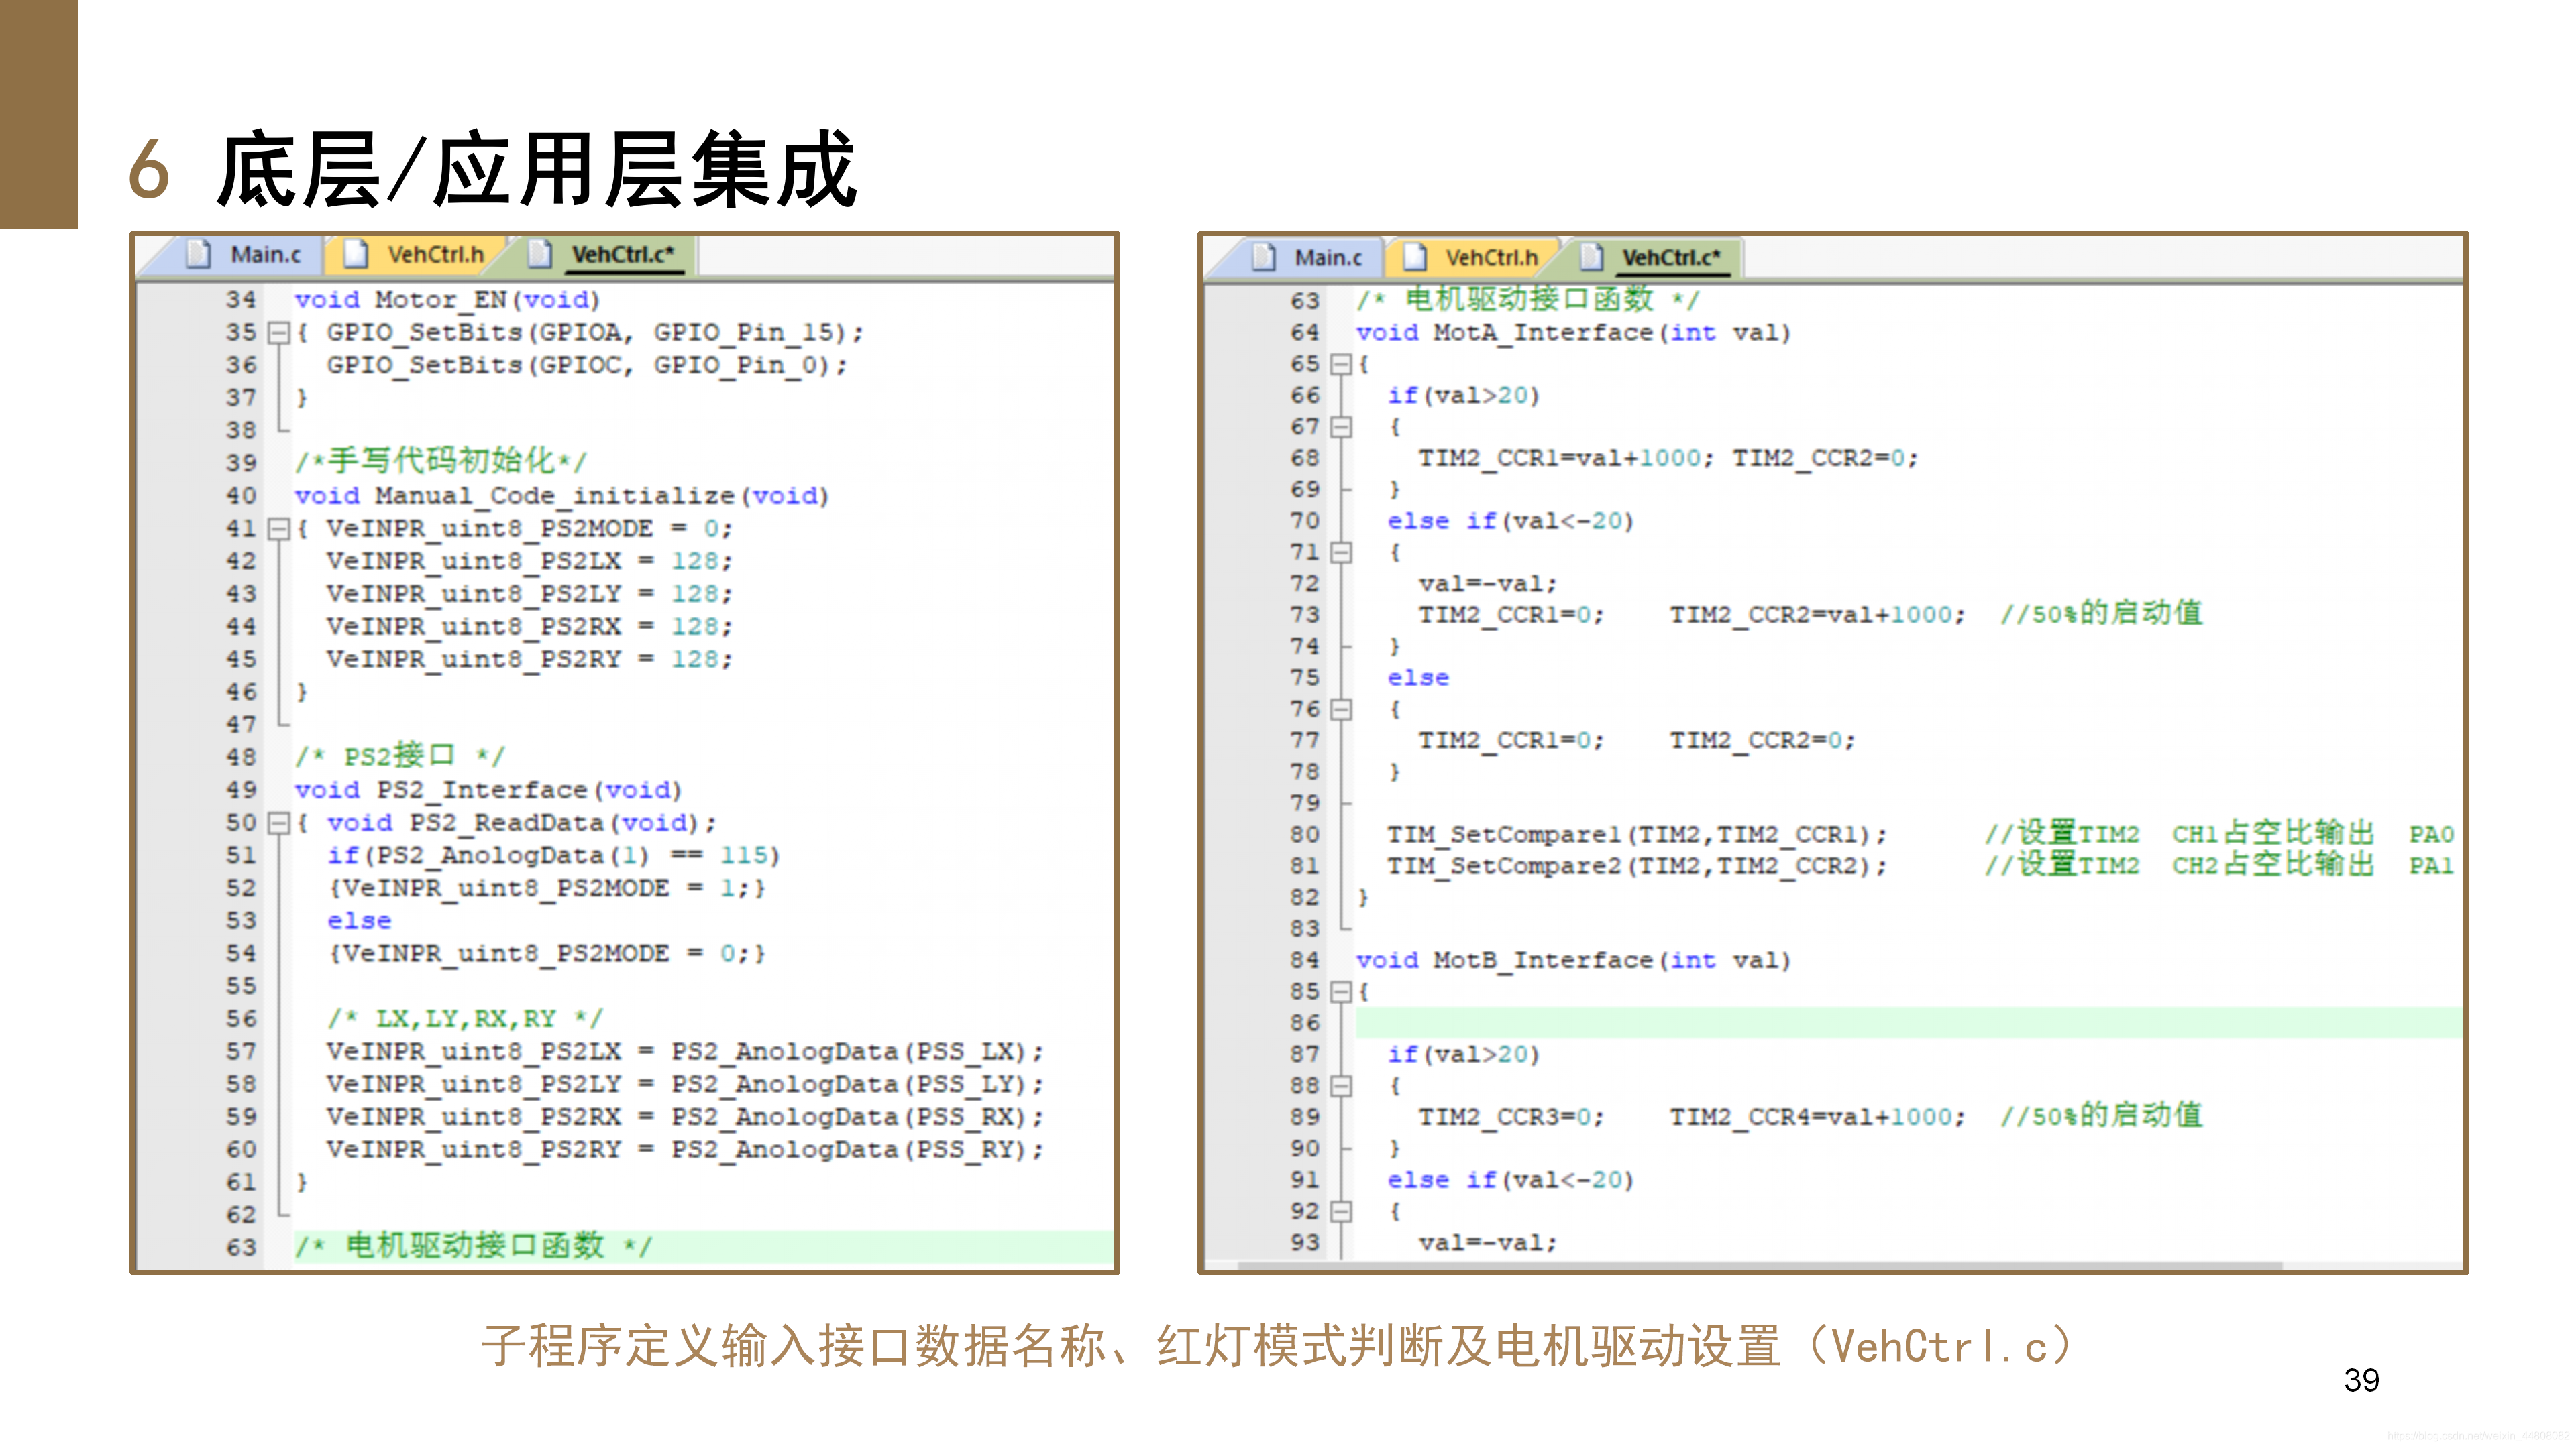Click 'val=-val;' on line 72

(x=1488, y=584)
